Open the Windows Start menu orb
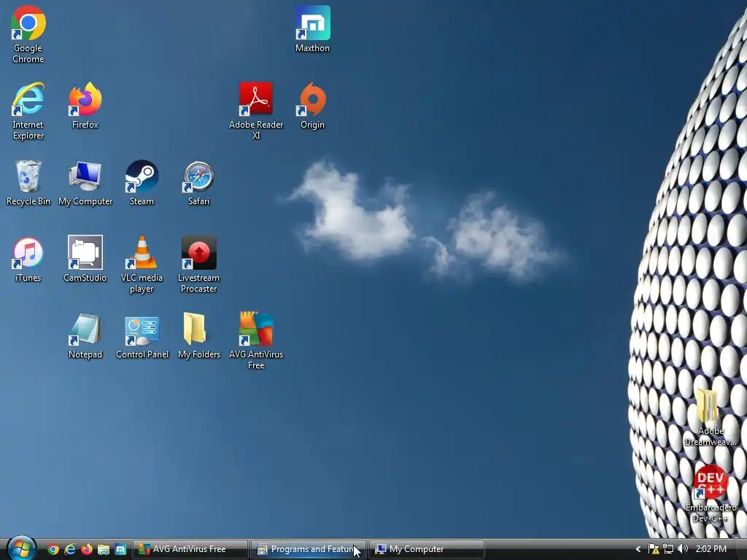Viewport: 747px width, 560px height. pos(21,548)
